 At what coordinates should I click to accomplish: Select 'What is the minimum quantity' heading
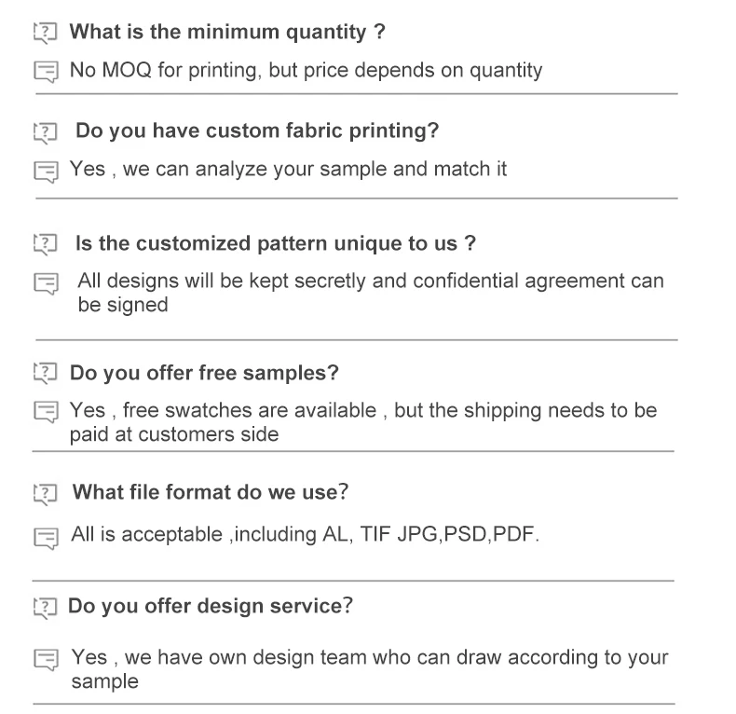227,33
